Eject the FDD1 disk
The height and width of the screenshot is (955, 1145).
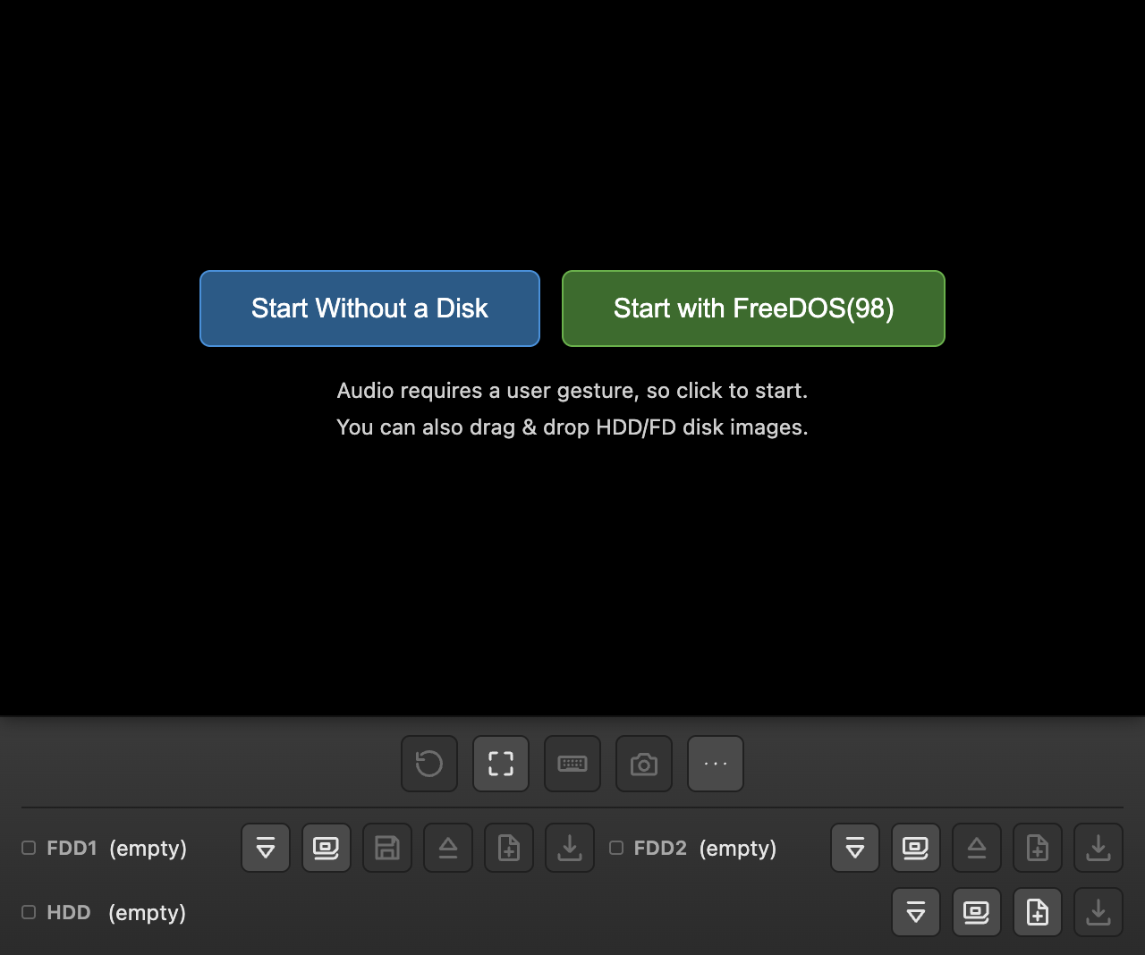[448, 848]
